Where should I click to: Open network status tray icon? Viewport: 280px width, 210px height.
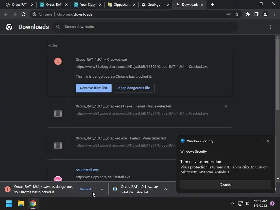[240, 203]
